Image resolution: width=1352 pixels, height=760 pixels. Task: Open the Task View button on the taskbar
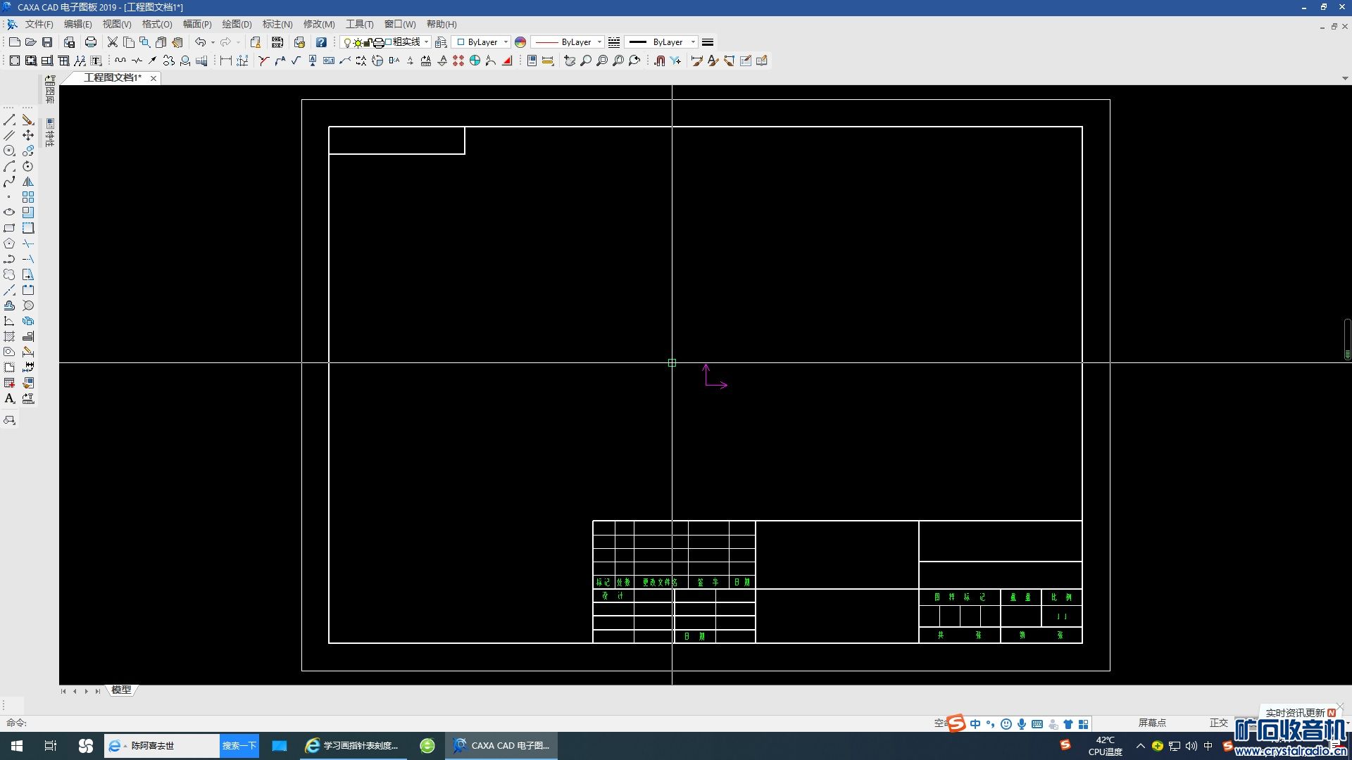coord(50,746)
